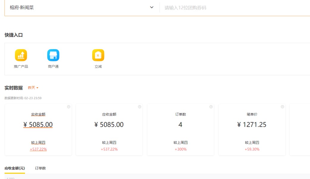Image resolution: width=310 pixels, height=179 pixels.
Task: Click the store selector chevron arrow
Action: [x=152, y=7]
